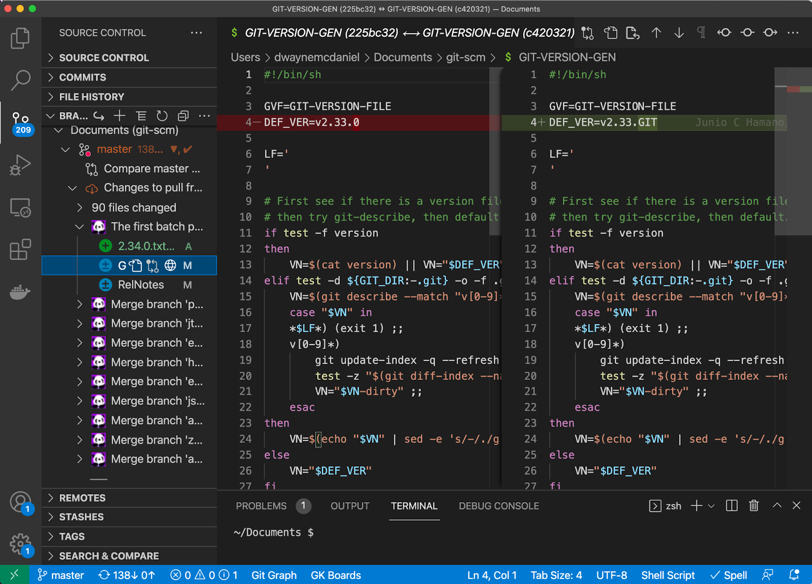Screen dimensions: 812x584
Task: Toggle maximized panel size chevron
Action: (x=776, y=506)
